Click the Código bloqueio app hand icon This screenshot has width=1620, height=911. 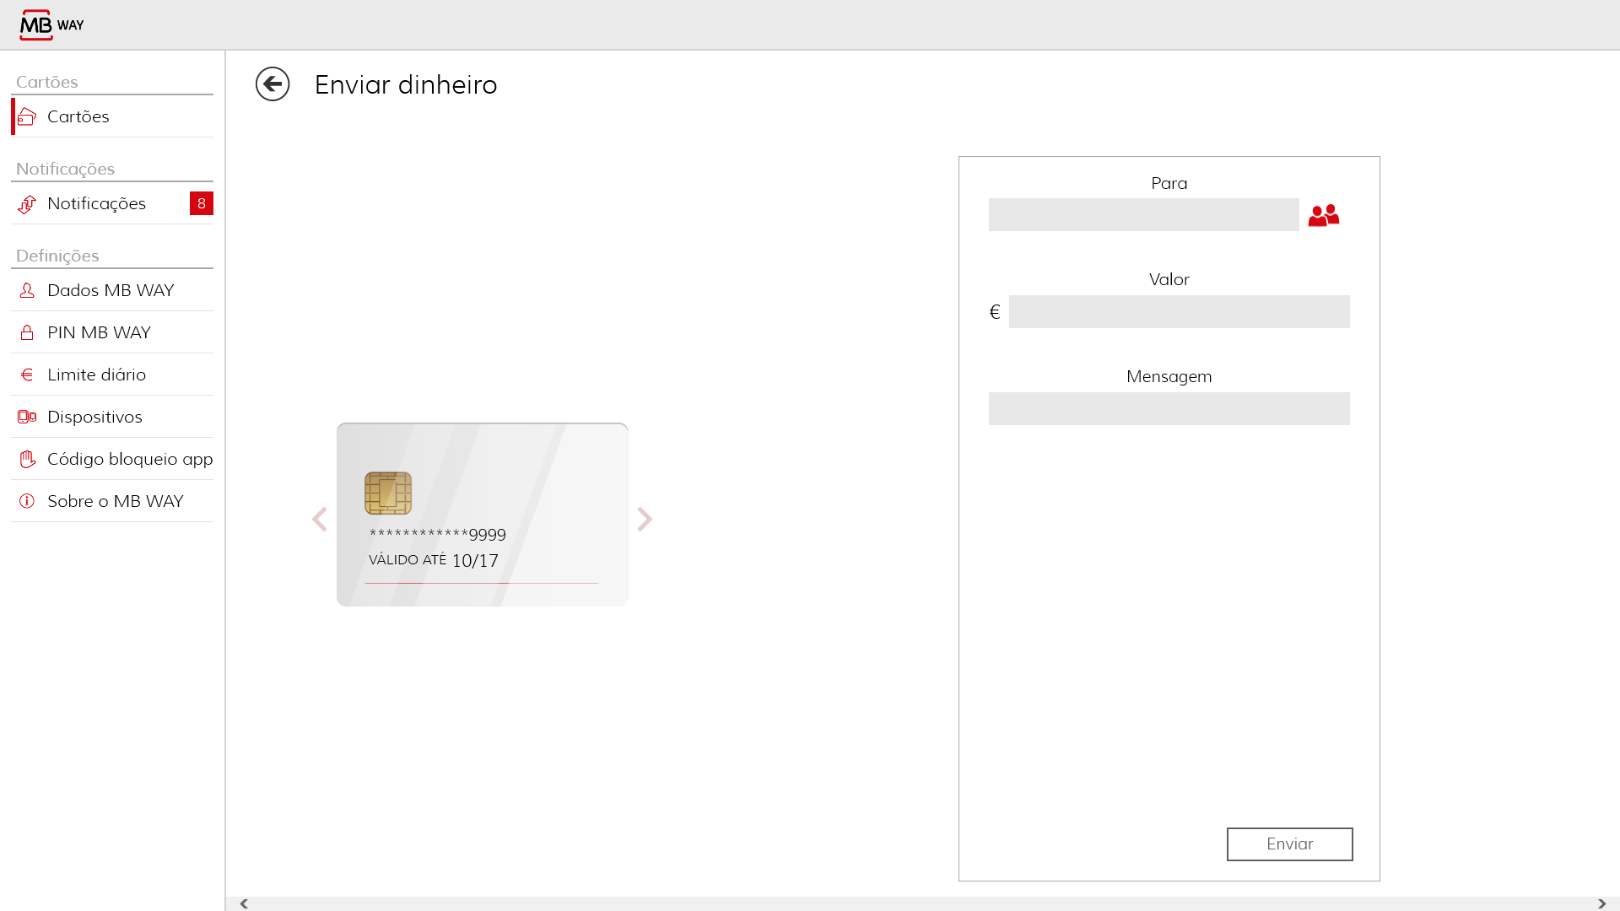27,459
